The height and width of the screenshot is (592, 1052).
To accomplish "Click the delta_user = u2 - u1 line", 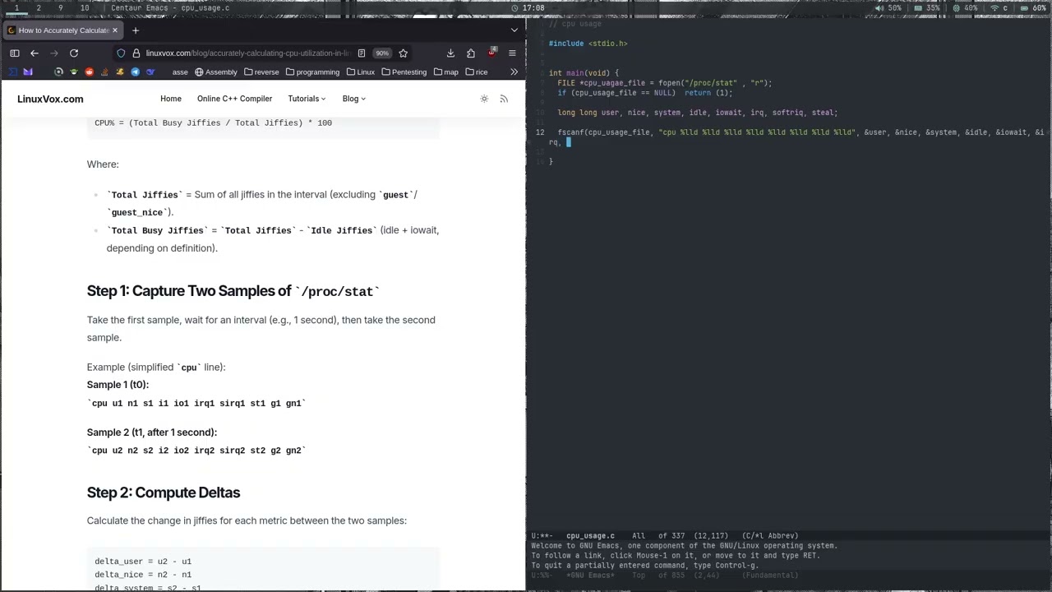I will [x=143, y=562].
